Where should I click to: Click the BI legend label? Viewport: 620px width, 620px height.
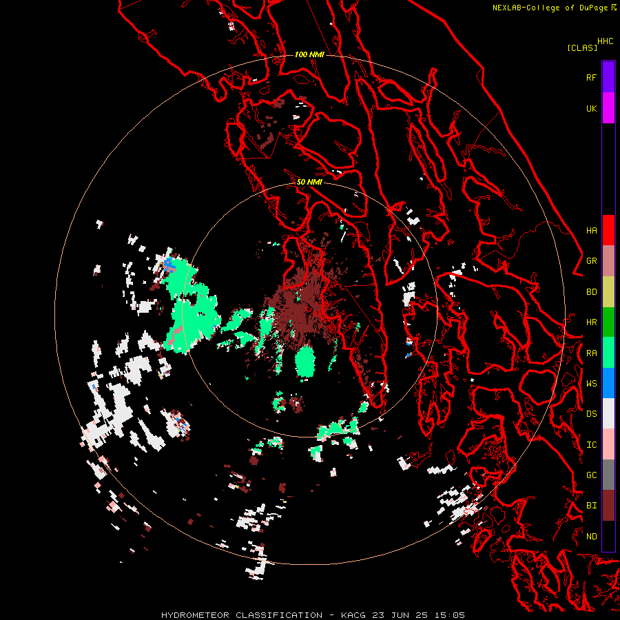[591, 506]
